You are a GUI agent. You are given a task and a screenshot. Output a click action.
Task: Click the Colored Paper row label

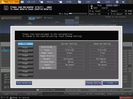coord(48,62)
